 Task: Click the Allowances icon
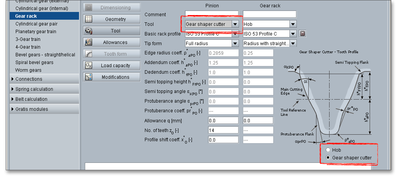pyautogui.click(x=89, y=42)
